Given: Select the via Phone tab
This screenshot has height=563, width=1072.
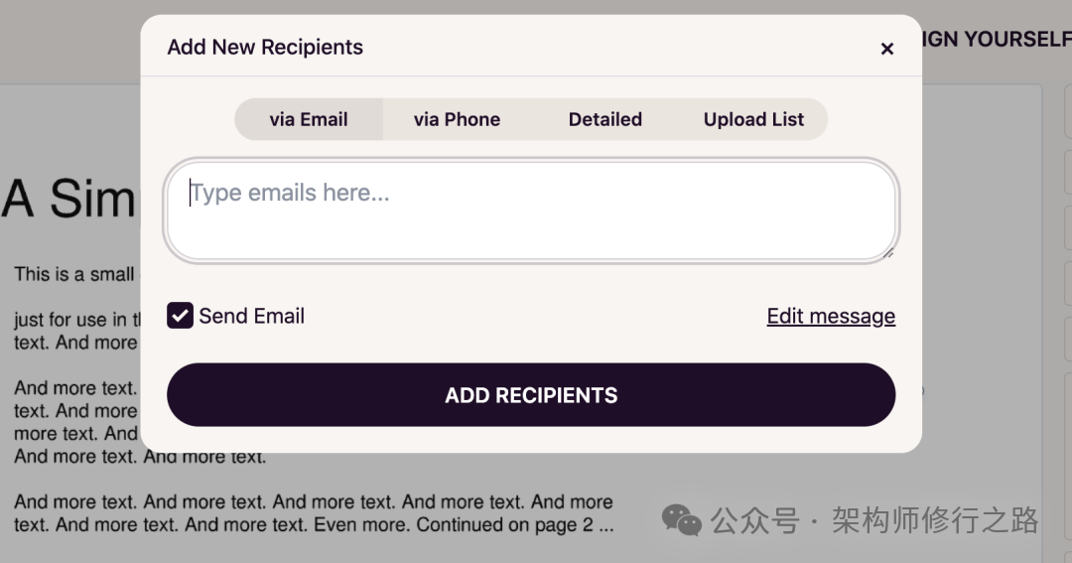Looking at the screenshot, I should tap(457, 119).
